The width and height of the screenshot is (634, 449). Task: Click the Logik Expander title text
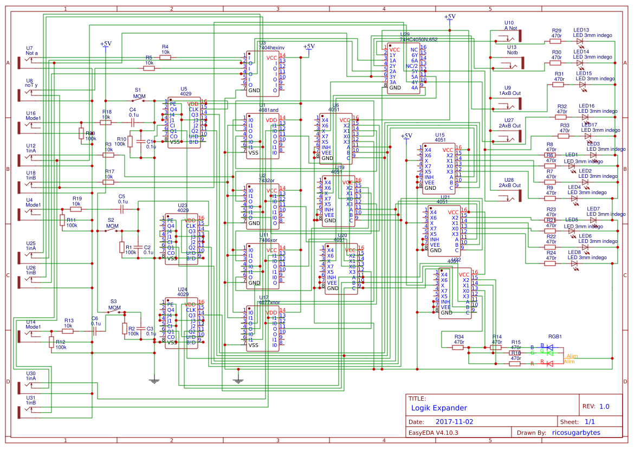coord(439,408)
